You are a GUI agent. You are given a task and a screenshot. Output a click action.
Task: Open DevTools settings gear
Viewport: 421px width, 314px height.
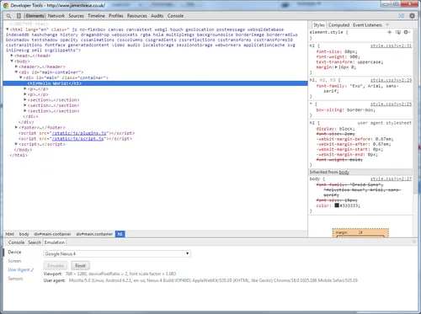pyautogui.click(x=412, y=16)
